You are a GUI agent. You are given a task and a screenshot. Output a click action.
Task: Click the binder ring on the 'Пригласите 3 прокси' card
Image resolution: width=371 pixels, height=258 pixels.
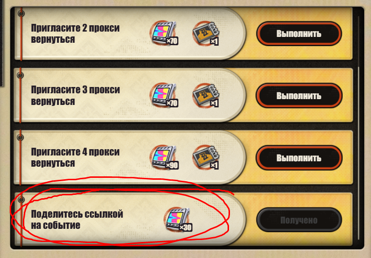(20, 75)
